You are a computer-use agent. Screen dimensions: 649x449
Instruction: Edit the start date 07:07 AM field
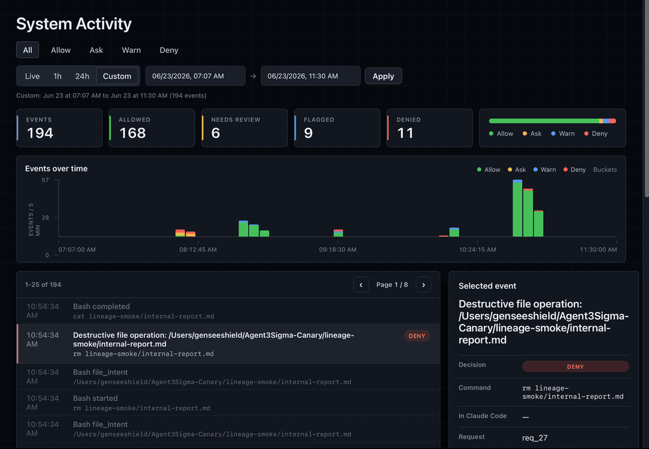coord(195,76)
